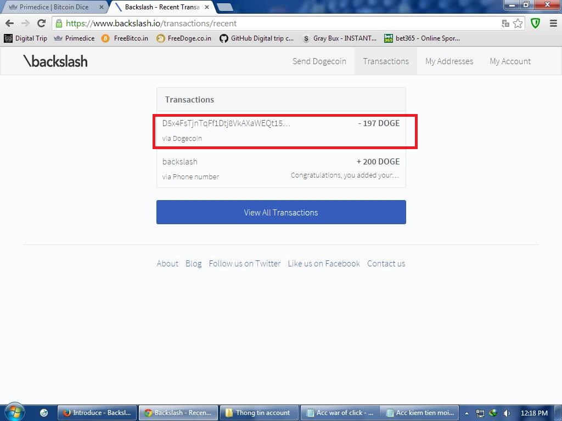Open the Gray Bux bookmark
The width and height of the screenshot is (562, 421).
coord(339,38)
